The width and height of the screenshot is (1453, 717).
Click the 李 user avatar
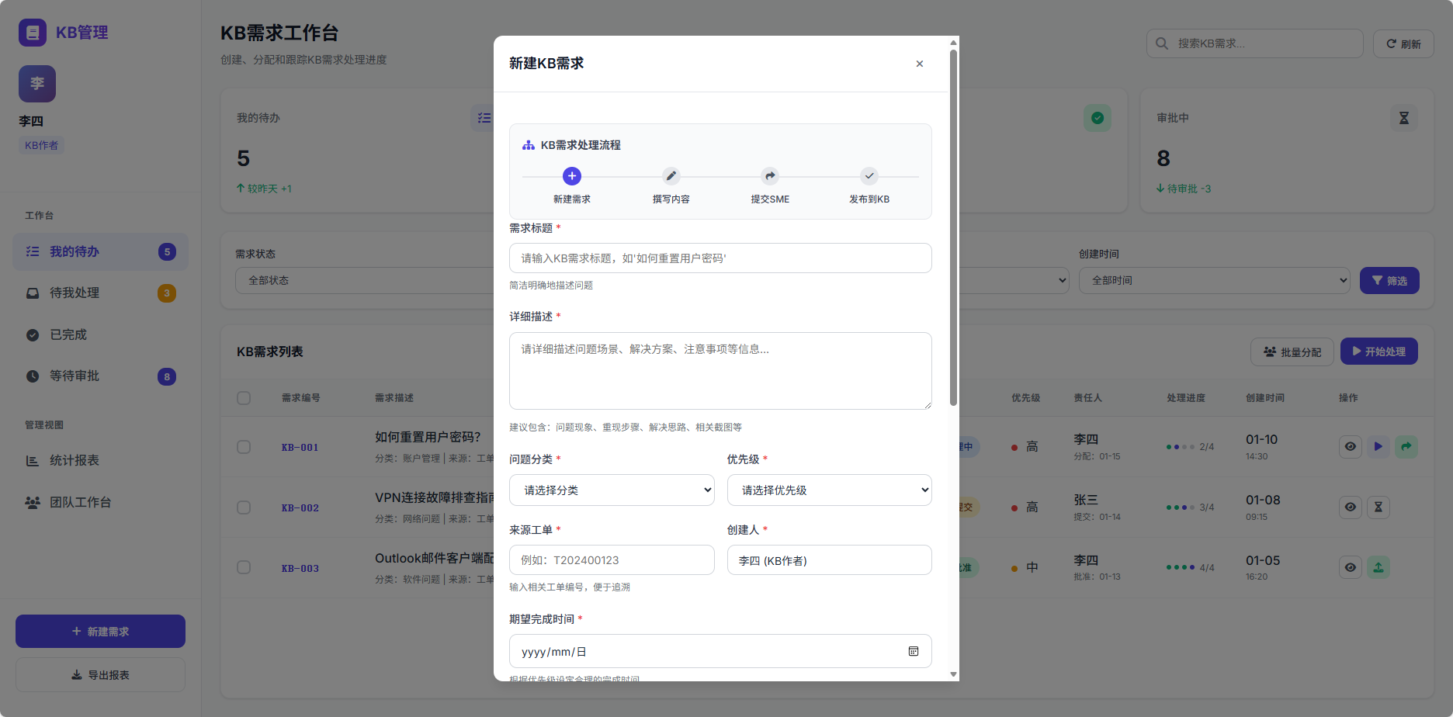[x=37, y=84]
